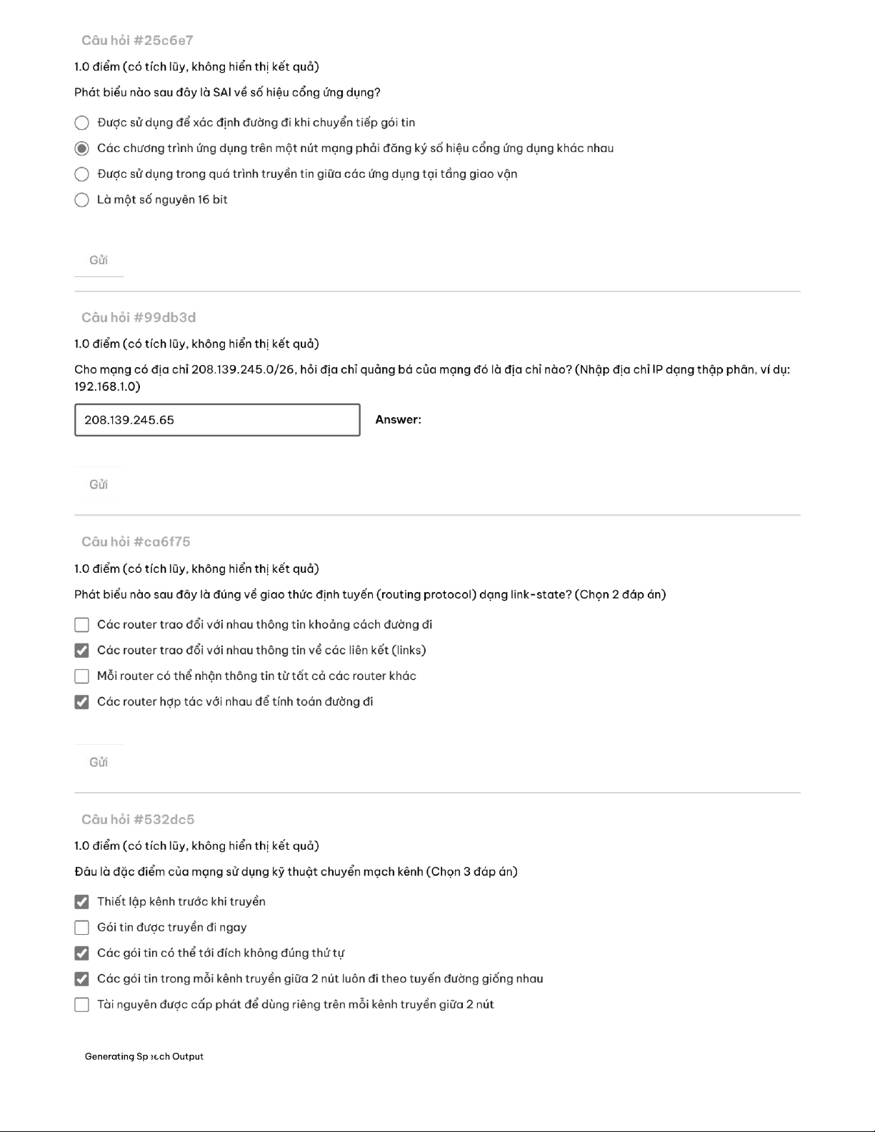This screenshot has width=875, height=1132.
Task: Click question heading 'Câu hỏi #25c6e7'
Action: [137, 40]
